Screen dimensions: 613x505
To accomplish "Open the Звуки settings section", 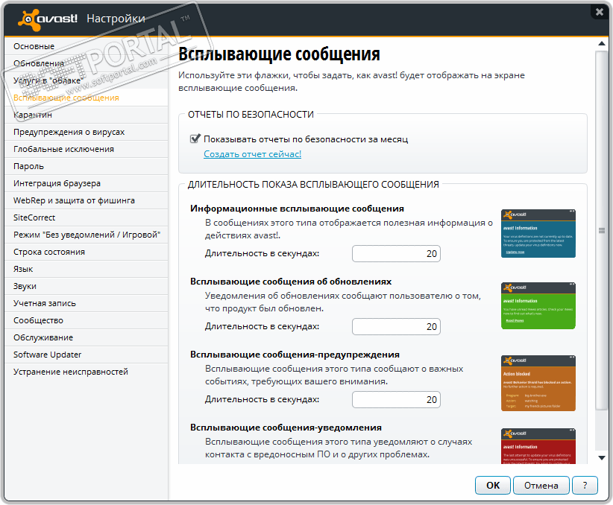I will tap(87, 286).
